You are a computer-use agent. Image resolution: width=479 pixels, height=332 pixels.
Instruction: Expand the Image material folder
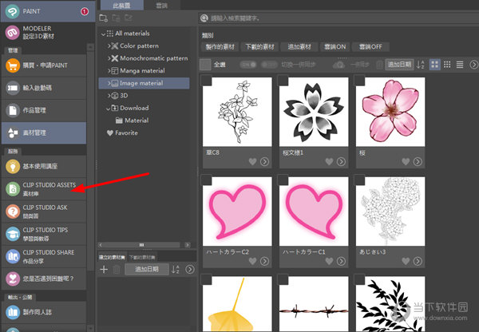pos(109,83)
